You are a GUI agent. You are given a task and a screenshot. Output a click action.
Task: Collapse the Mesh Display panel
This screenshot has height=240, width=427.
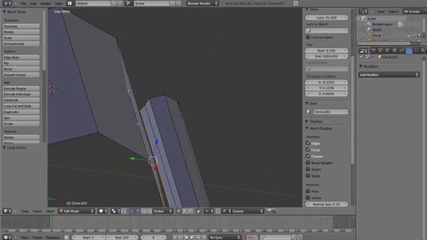(x=307, y=128)
